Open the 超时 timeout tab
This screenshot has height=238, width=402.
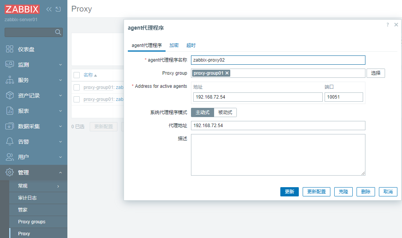pos(191,45)
